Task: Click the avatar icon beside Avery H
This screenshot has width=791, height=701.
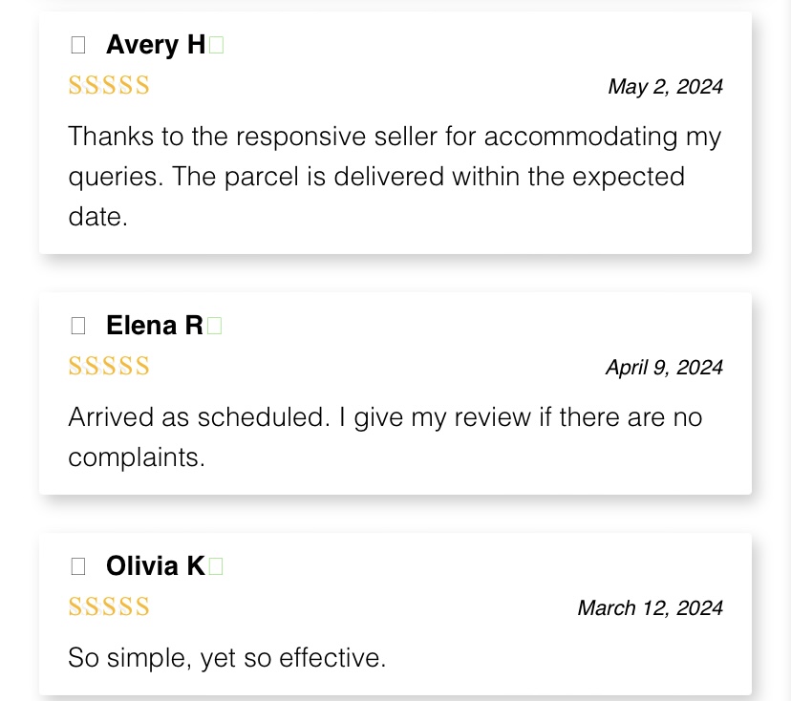Action: [x=78, y=45]
